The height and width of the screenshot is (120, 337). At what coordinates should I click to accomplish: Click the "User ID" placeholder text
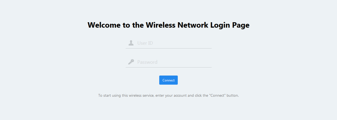145,43
